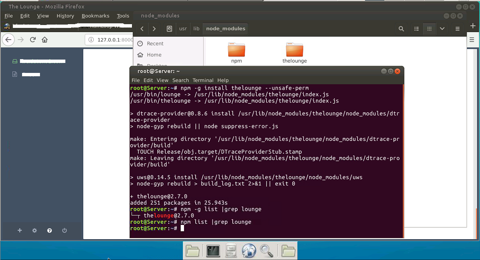
Task: Click the 127.0.0.1 address bar
Action: (x=109, y=40)
